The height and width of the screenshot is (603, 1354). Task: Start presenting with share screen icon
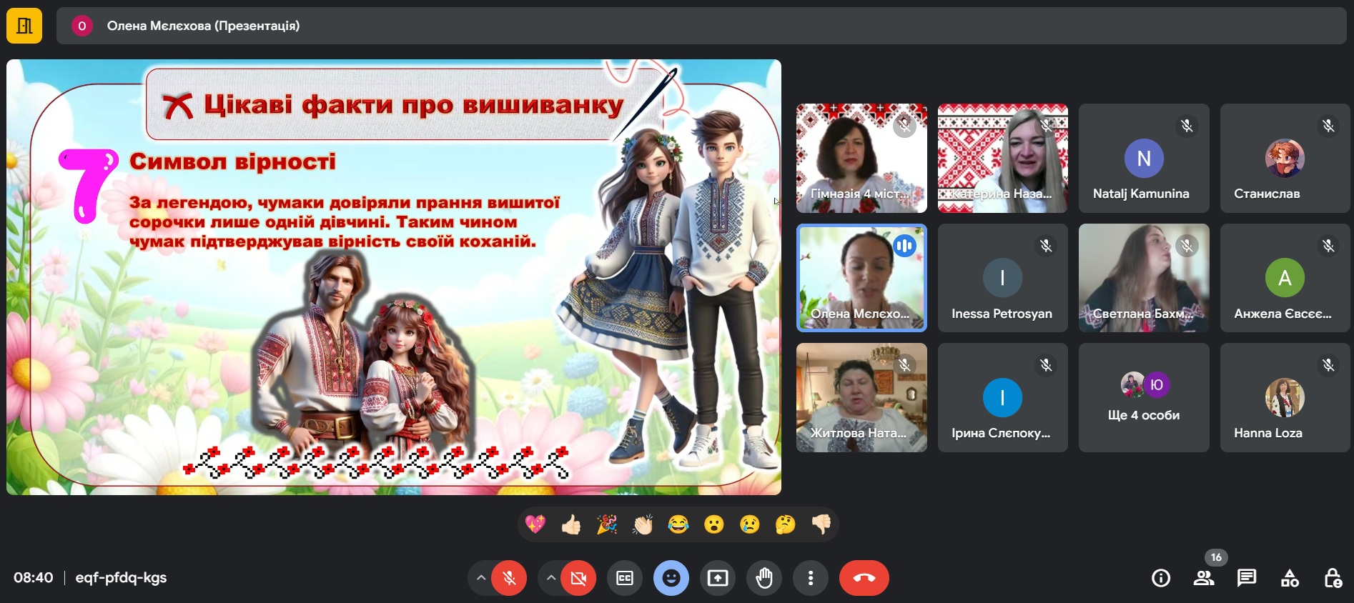click(x=718, y=578)
